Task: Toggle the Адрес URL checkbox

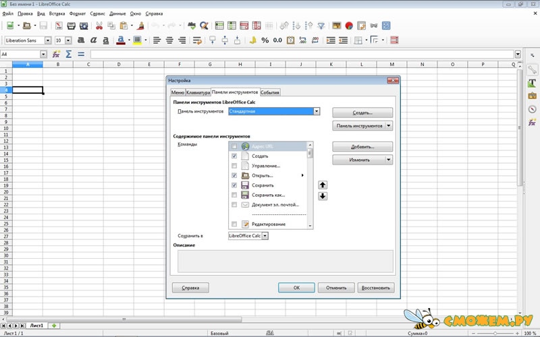Action: pos(234,146)
